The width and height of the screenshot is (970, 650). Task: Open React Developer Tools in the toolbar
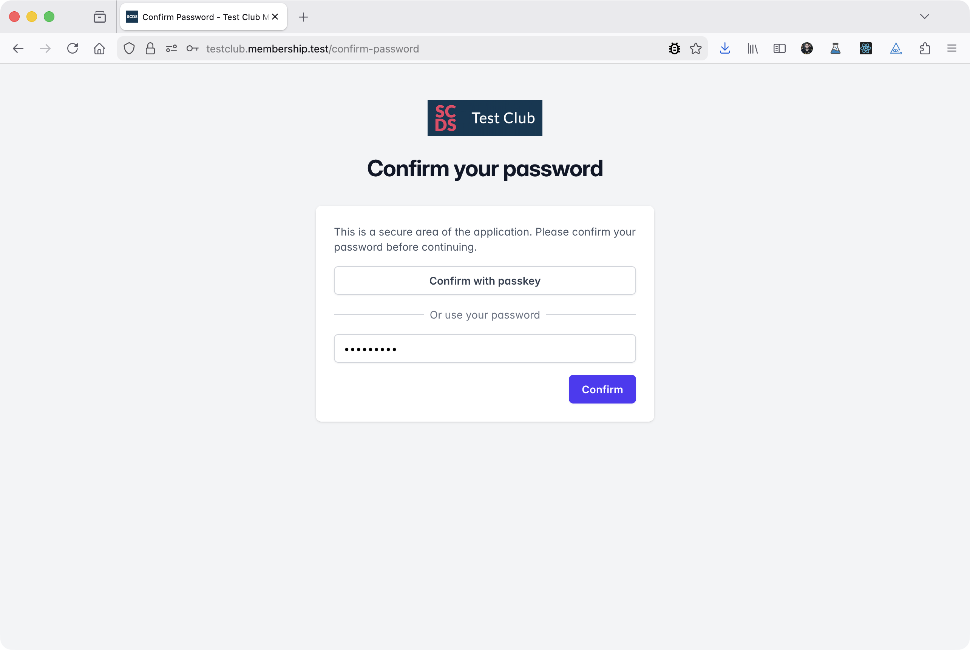(x=865, y=48)
